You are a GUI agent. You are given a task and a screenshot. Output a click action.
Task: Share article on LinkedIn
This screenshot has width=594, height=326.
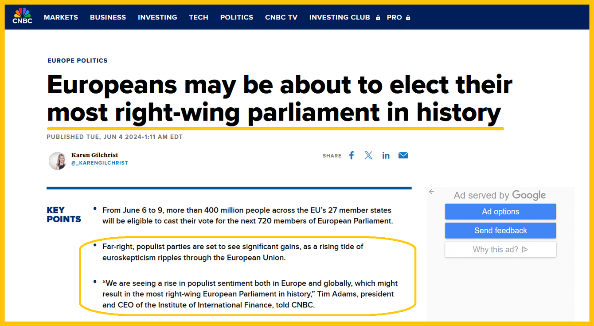(386, 156)
